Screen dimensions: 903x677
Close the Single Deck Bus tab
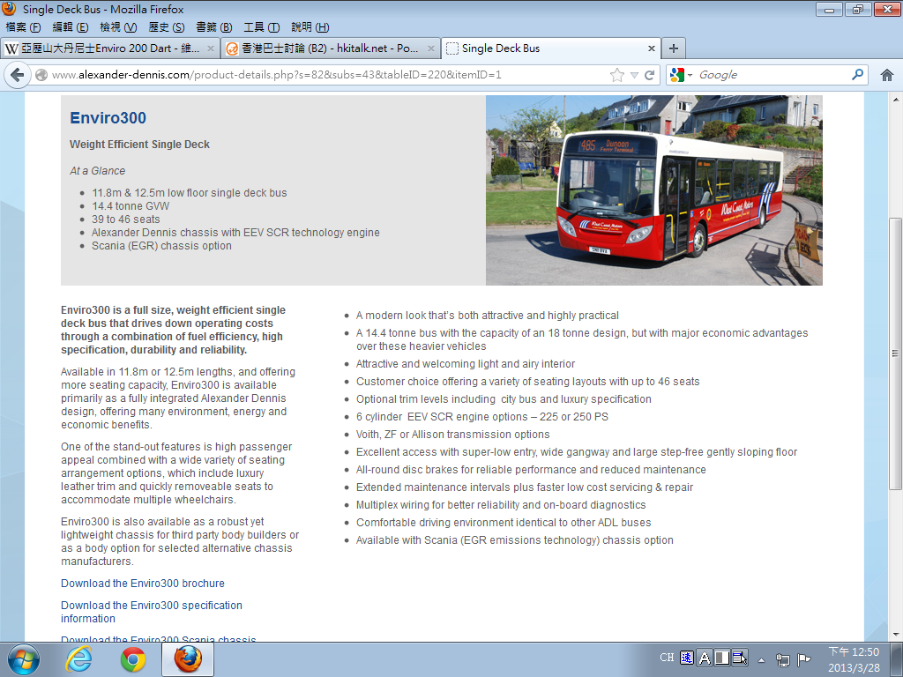tap(652, 49)
